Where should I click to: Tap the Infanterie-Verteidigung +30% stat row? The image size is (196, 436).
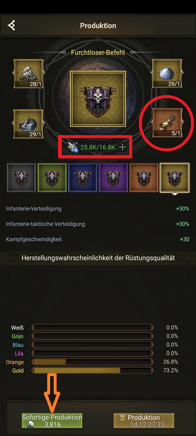tap(98, 209)
